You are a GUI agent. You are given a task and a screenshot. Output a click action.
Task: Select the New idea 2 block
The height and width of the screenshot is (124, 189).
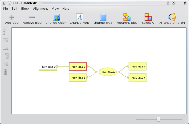tap(138, 77)
